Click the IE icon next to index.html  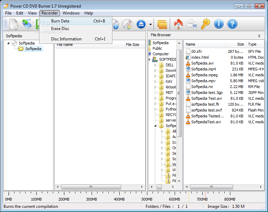(x=188, y=57)
